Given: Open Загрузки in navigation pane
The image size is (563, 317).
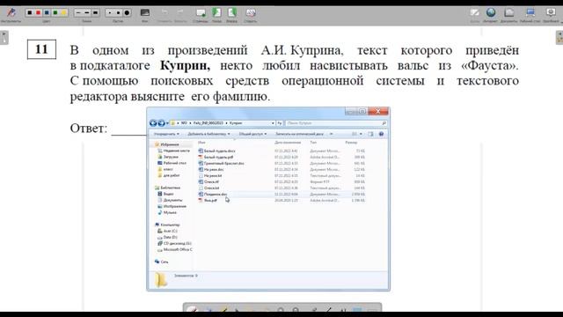Looking at the screenshot, I should [x=168, y=157].
